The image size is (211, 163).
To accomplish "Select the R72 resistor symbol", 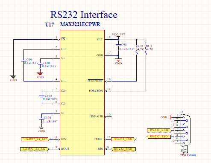I will (x=137, y=49).
